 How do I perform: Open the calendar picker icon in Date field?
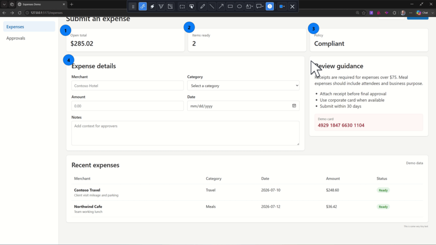click(x=294, y=106)
